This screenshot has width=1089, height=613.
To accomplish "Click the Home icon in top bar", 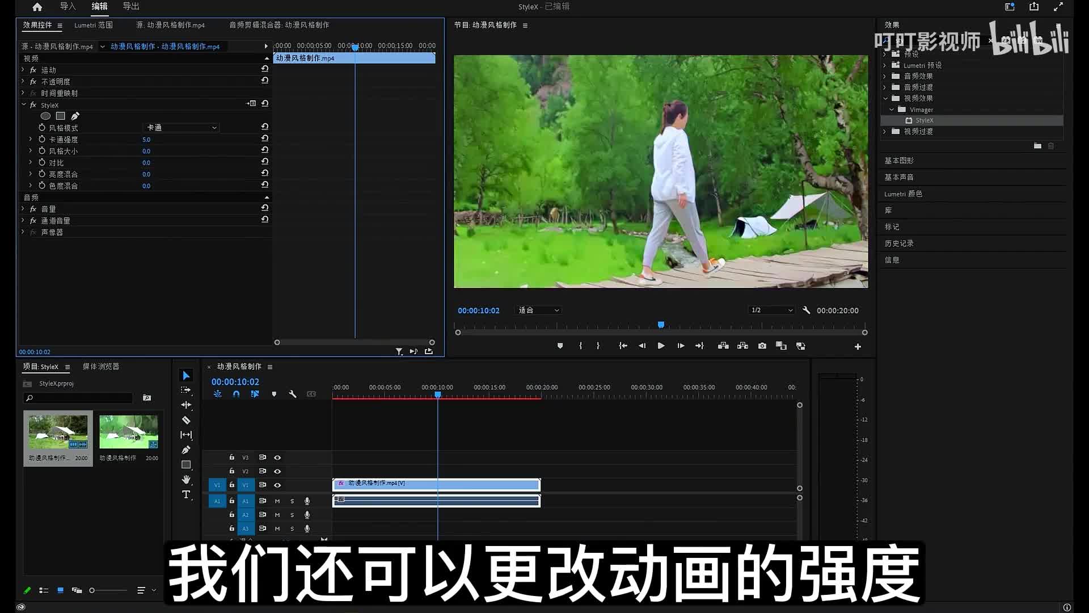I will pyautogui.click(x=37, y=7).
